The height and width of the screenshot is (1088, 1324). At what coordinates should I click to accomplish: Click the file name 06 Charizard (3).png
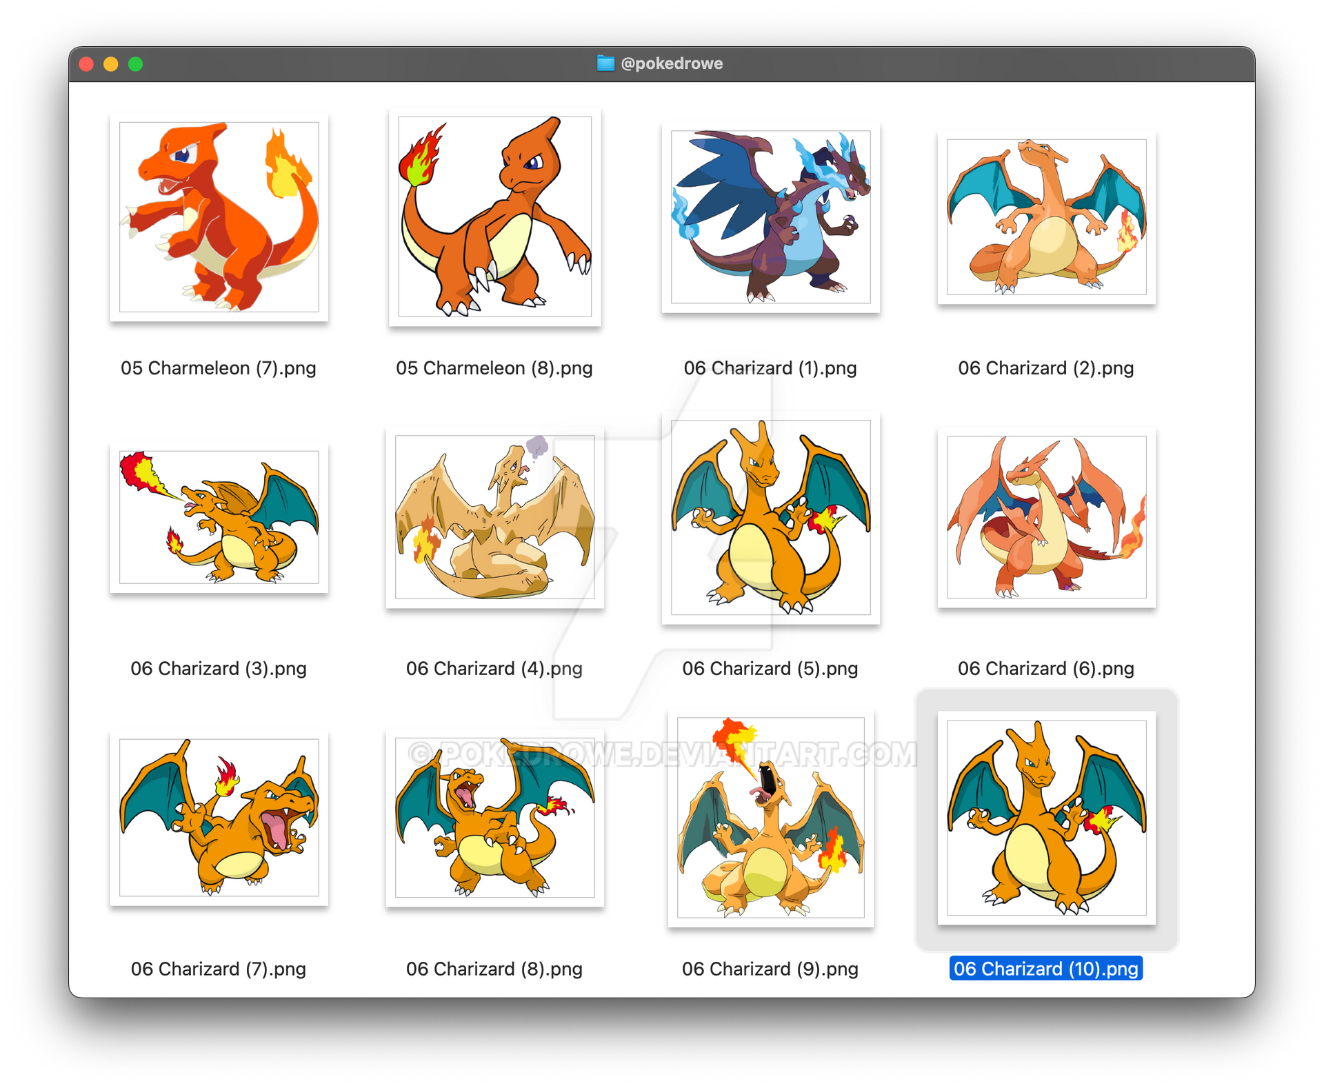tap(219, 669)
